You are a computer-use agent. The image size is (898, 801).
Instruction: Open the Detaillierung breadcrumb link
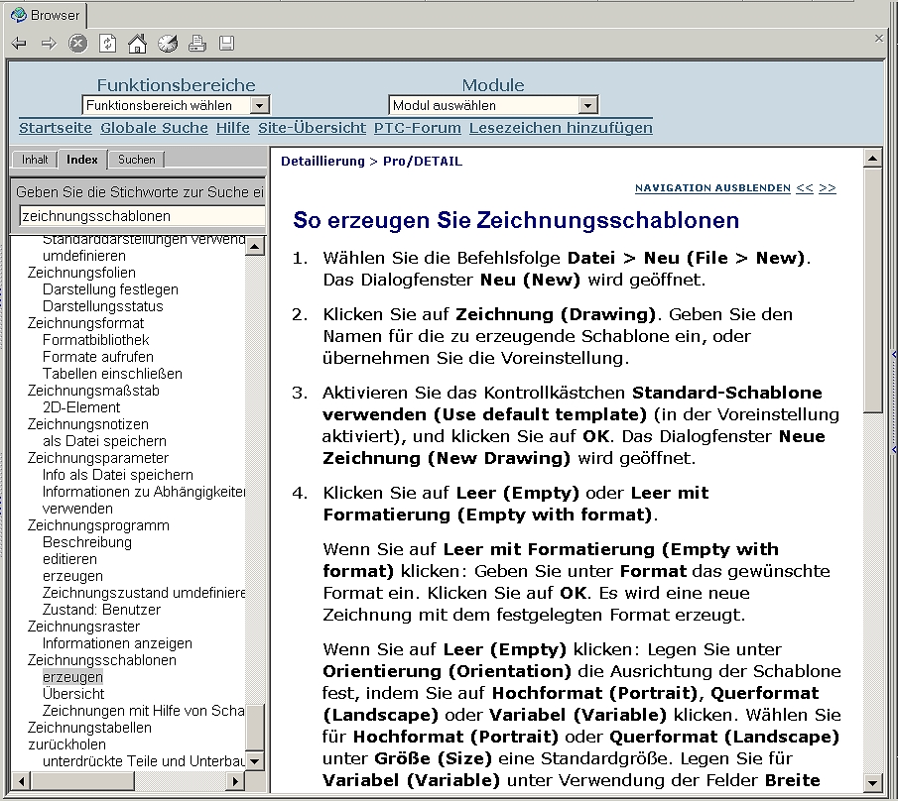[322, 162]
